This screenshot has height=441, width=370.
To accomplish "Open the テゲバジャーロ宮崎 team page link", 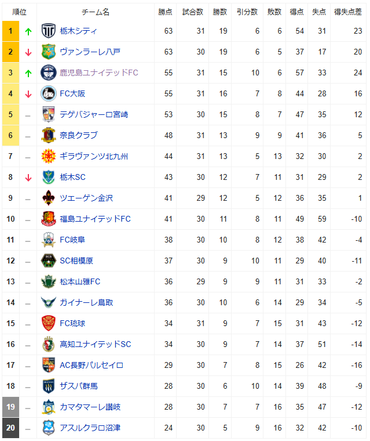I will pos(94,115).
